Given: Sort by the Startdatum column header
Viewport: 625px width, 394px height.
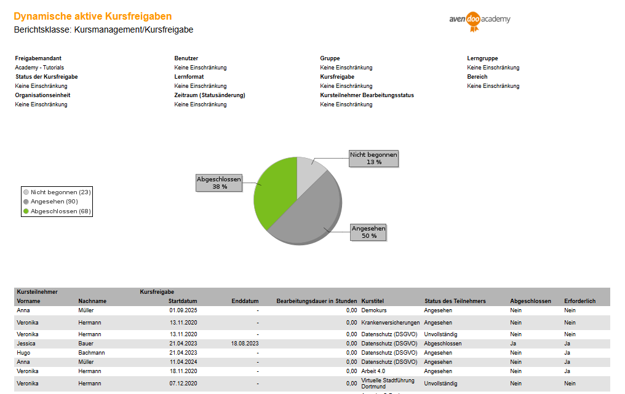Looking at the screenshot, I should pyautogui.click(x=183, y=301).
